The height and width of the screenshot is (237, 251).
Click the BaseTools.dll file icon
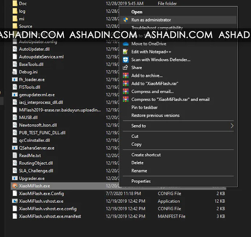pyautogui.click(x=15, y=64)
